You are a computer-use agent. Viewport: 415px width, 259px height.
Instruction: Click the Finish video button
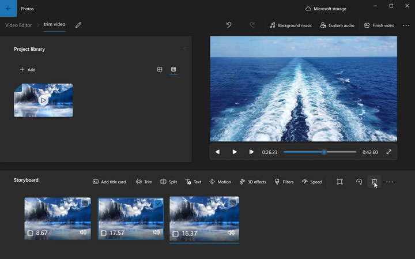tap(379, 25)
